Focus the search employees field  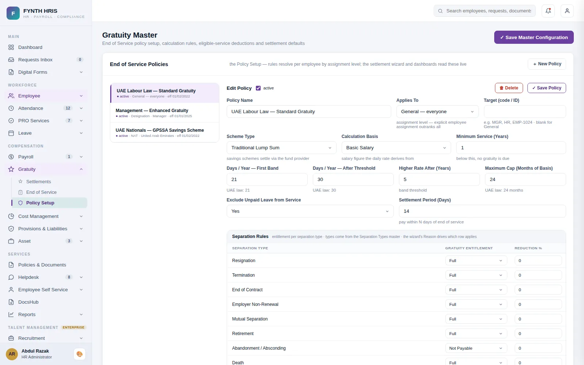point(485,11)
